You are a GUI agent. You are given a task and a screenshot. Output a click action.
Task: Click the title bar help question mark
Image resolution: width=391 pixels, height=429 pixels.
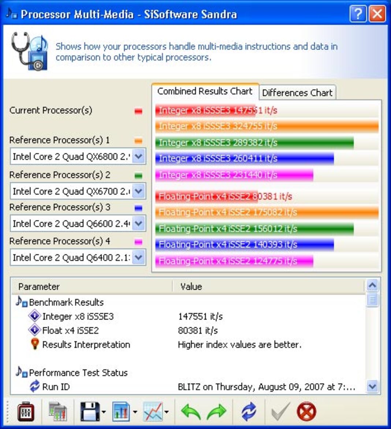358,14
